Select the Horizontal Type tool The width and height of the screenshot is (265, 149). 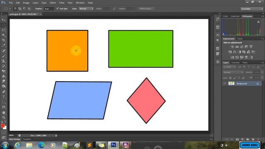tap(4, 97)
